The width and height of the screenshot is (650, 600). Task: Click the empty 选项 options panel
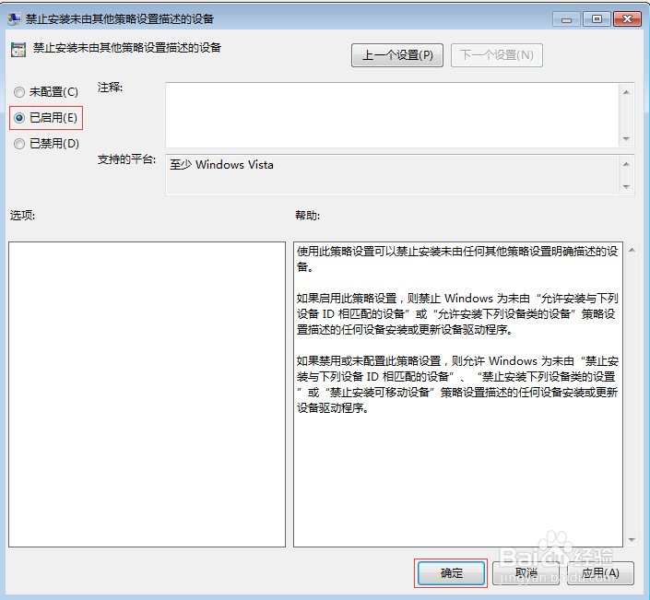click(147, 394)
